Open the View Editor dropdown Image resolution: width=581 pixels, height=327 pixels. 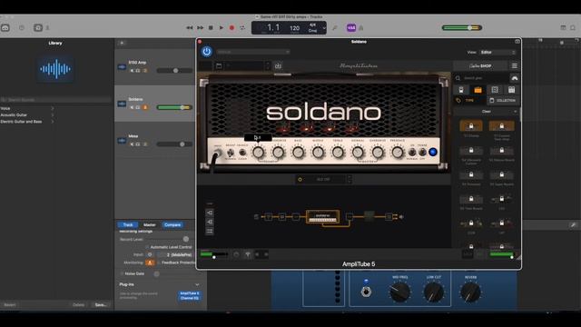point(497,53)
